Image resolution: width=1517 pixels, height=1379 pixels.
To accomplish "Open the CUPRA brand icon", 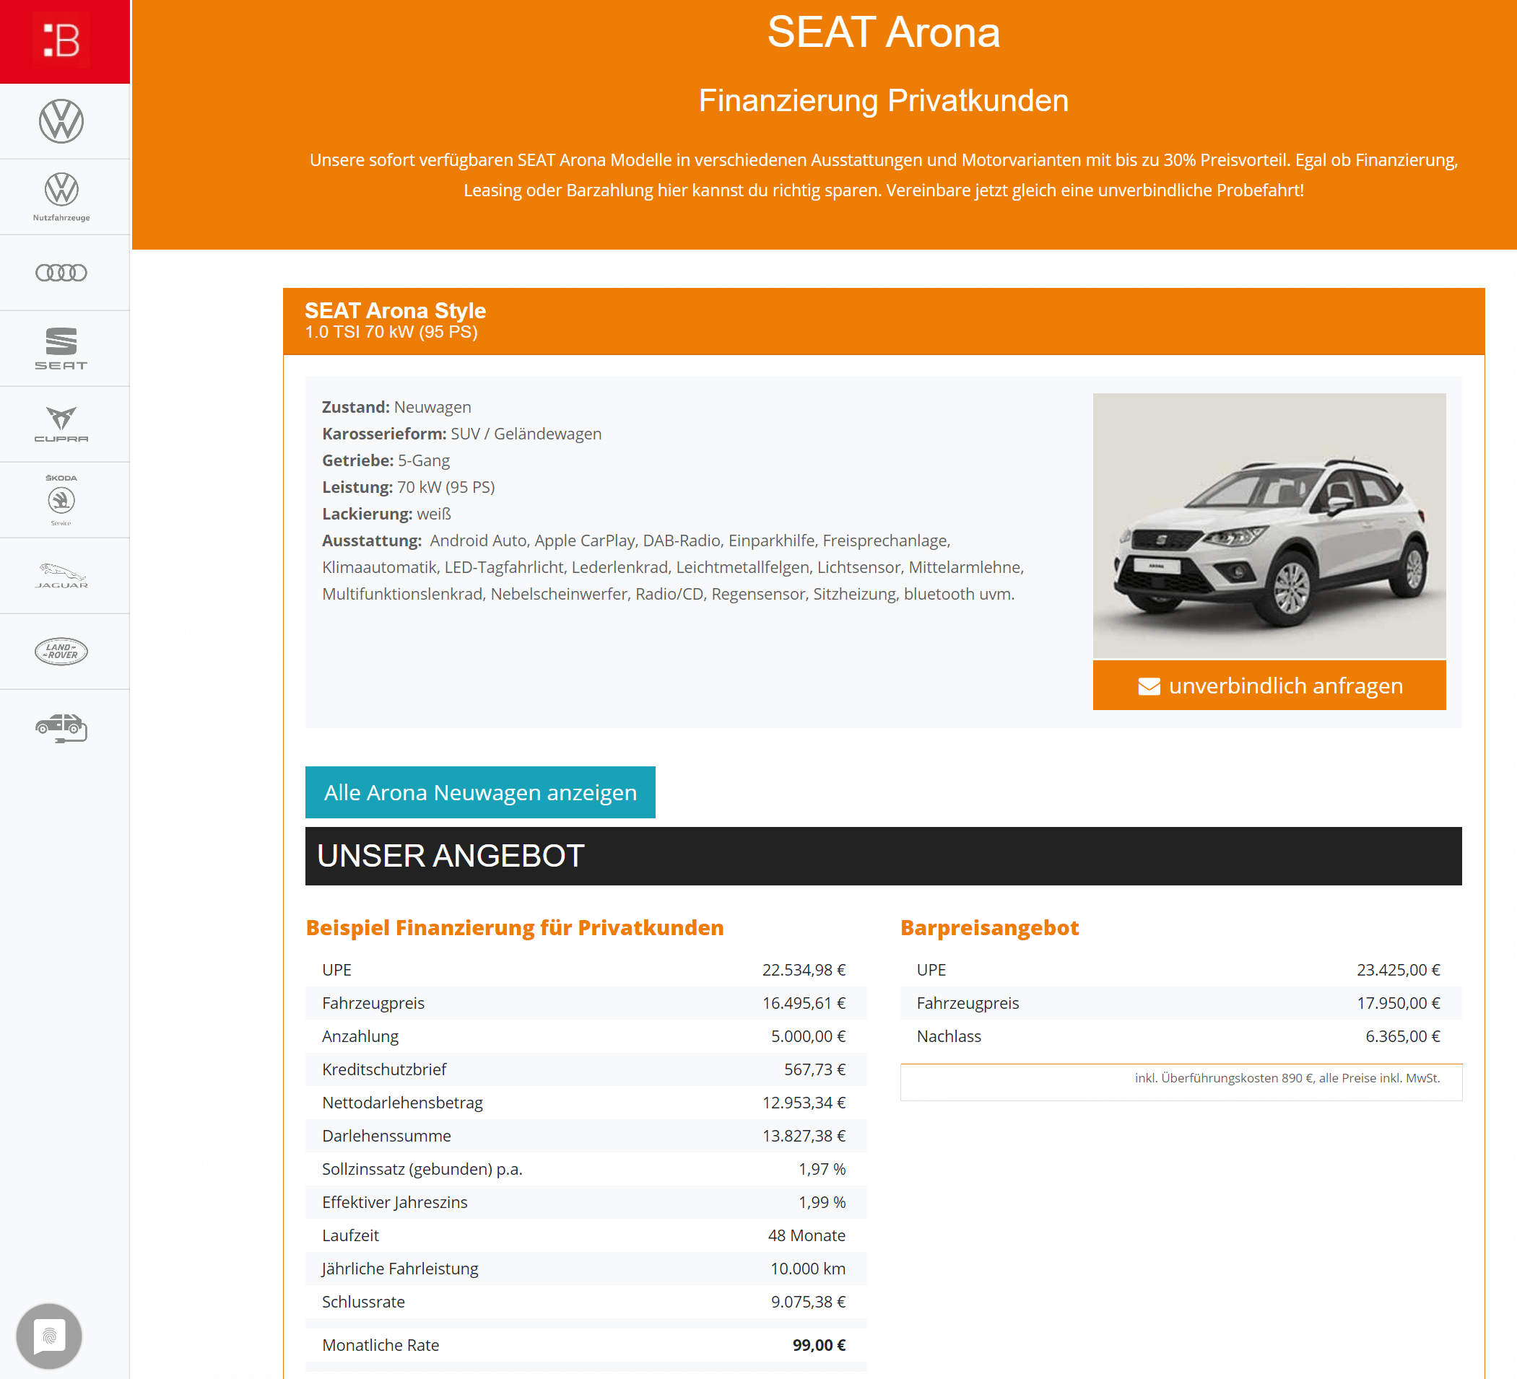I will pyautogui.click(x=61, y=424).
